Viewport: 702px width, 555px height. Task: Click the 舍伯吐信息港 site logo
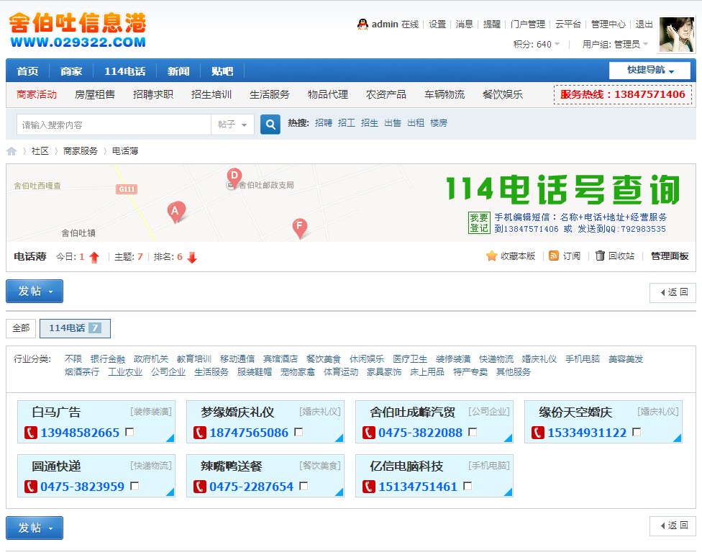[78, 30]
